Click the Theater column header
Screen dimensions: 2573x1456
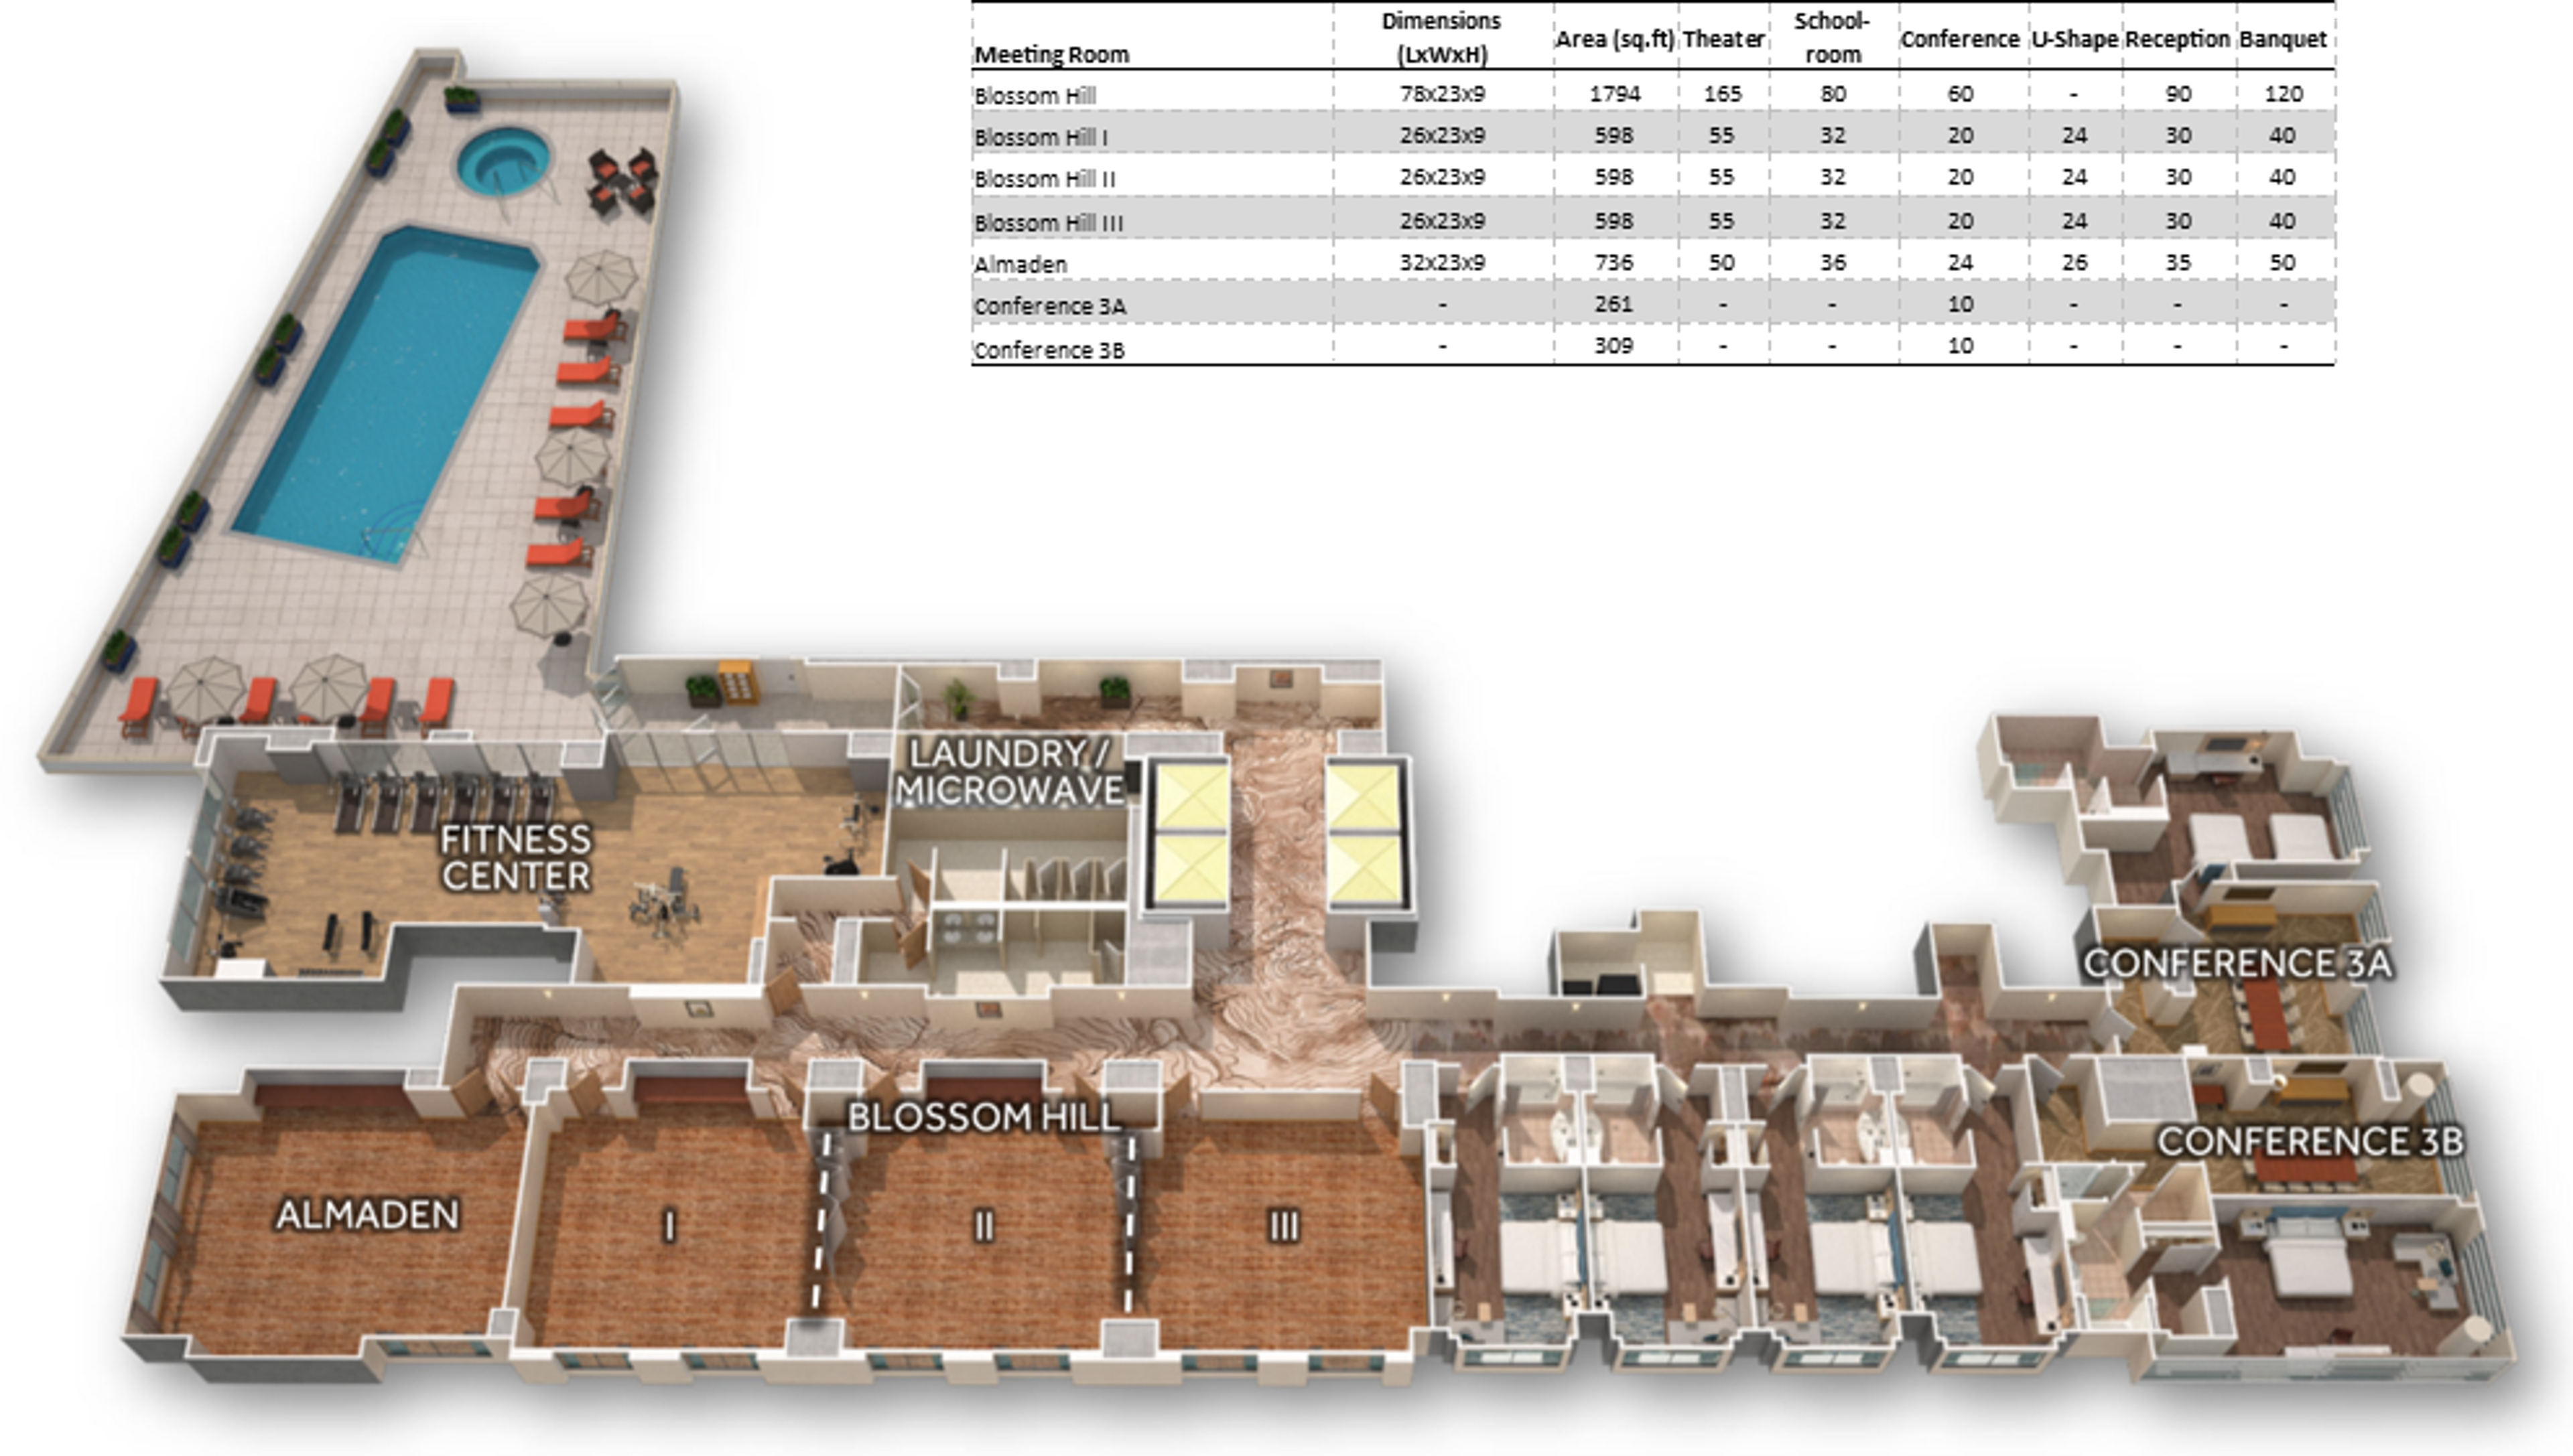1723,39
